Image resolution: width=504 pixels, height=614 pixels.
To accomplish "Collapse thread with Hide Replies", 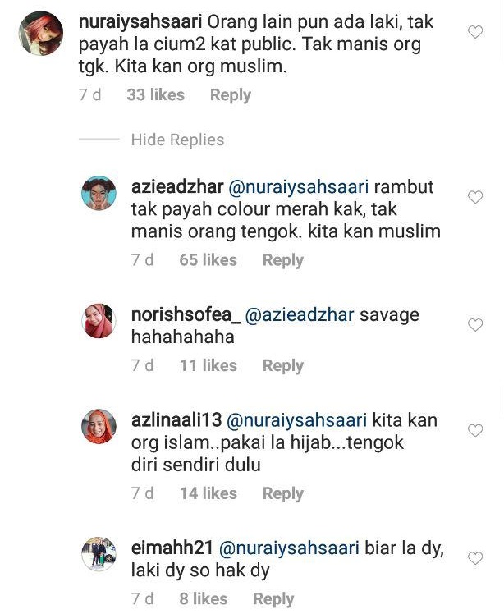I will [177, 140].
